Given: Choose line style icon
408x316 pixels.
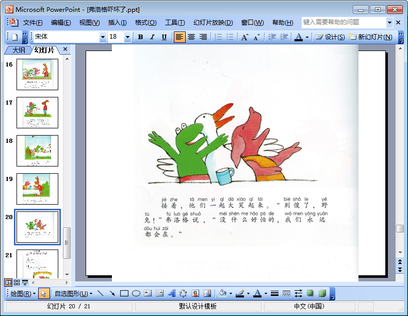Looking at the screenshot, I should (x=274, y=294).
